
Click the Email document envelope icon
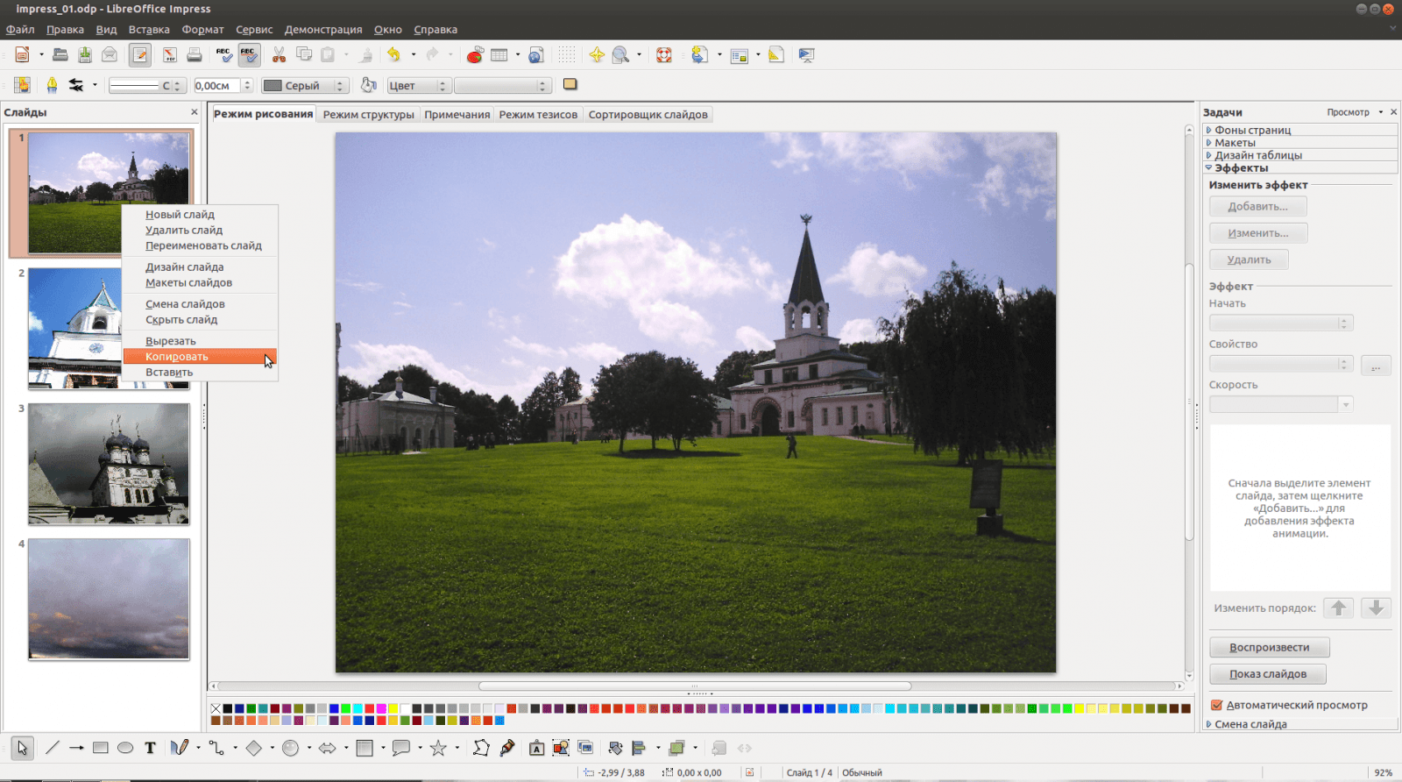click(x=110, y=55)
